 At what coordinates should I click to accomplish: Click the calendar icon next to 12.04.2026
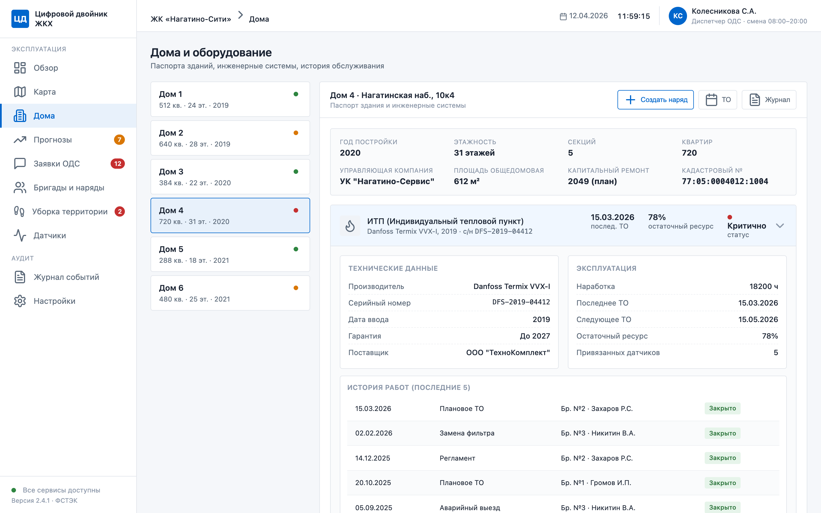(x=563, y=16)
